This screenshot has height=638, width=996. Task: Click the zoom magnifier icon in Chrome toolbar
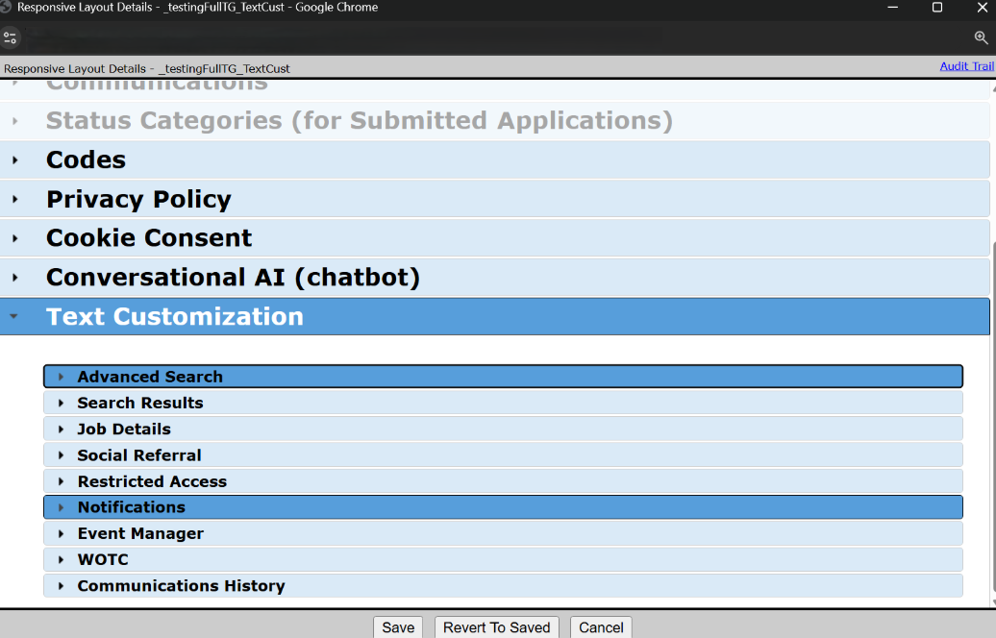981,37
